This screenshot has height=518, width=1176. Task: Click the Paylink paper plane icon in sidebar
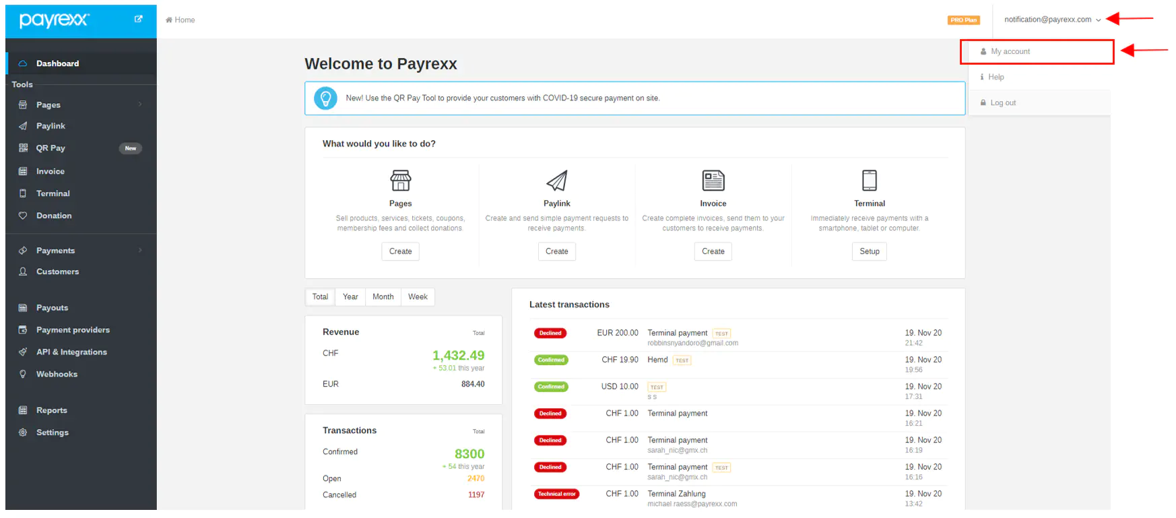pyautogui.click(x=23, y=126)
